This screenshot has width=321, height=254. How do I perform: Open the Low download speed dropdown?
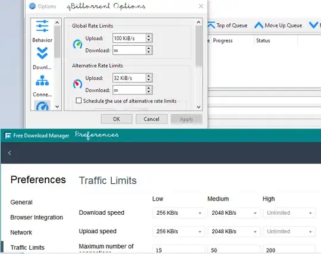pos(179,213)
